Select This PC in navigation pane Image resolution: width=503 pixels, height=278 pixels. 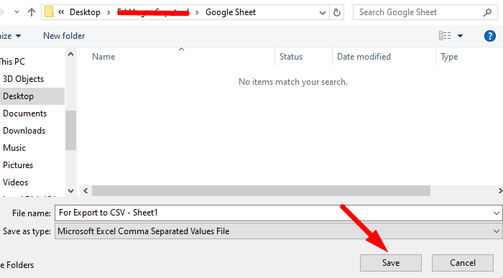[x=12, y=62]
